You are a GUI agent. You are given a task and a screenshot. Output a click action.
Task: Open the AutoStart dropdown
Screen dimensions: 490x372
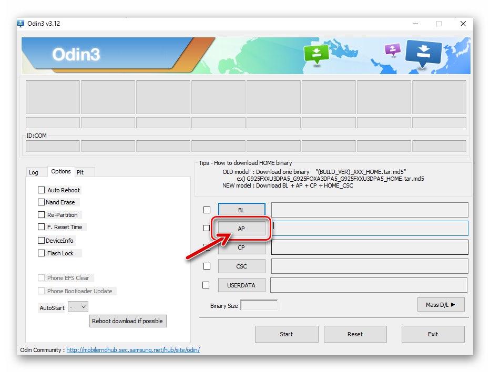pyautogui.click(x=77, y=306)
